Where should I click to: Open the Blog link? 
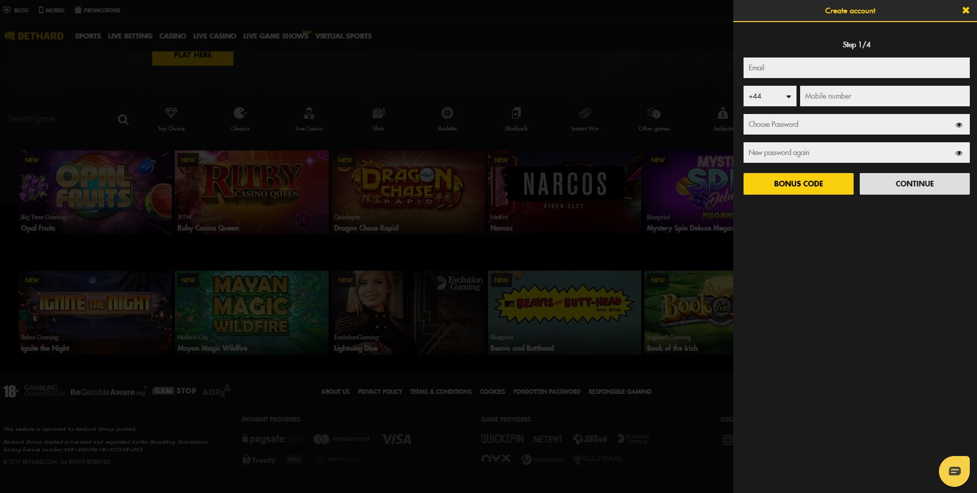pyautogui.click(x=16, y=10)
